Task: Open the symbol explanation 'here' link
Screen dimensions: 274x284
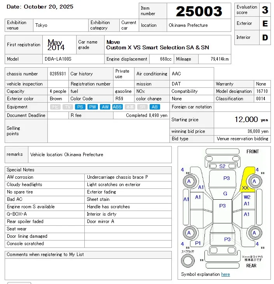Action: pos(225,274)
